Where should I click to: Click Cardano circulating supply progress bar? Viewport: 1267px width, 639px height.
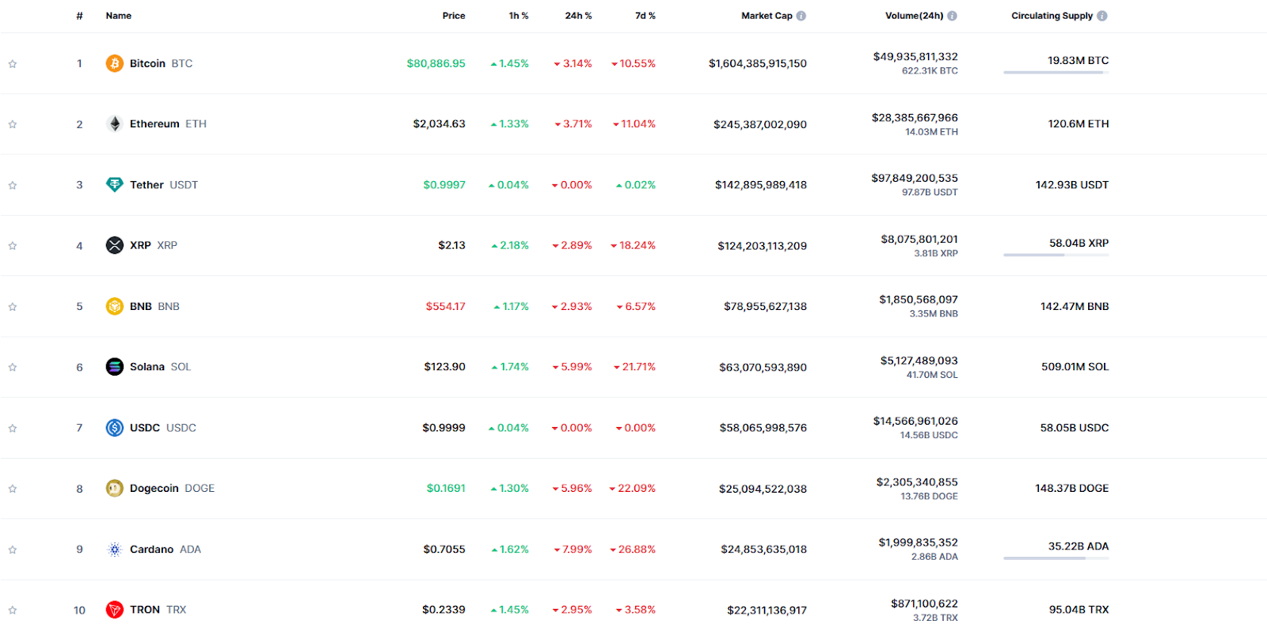(x=1056, y=558)
